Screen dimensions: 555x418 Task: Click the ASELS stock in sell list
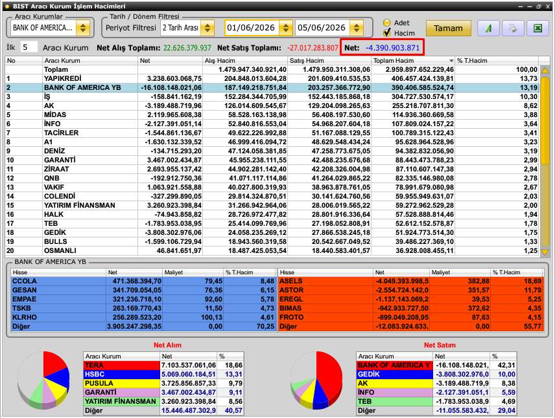pos(410,281)
